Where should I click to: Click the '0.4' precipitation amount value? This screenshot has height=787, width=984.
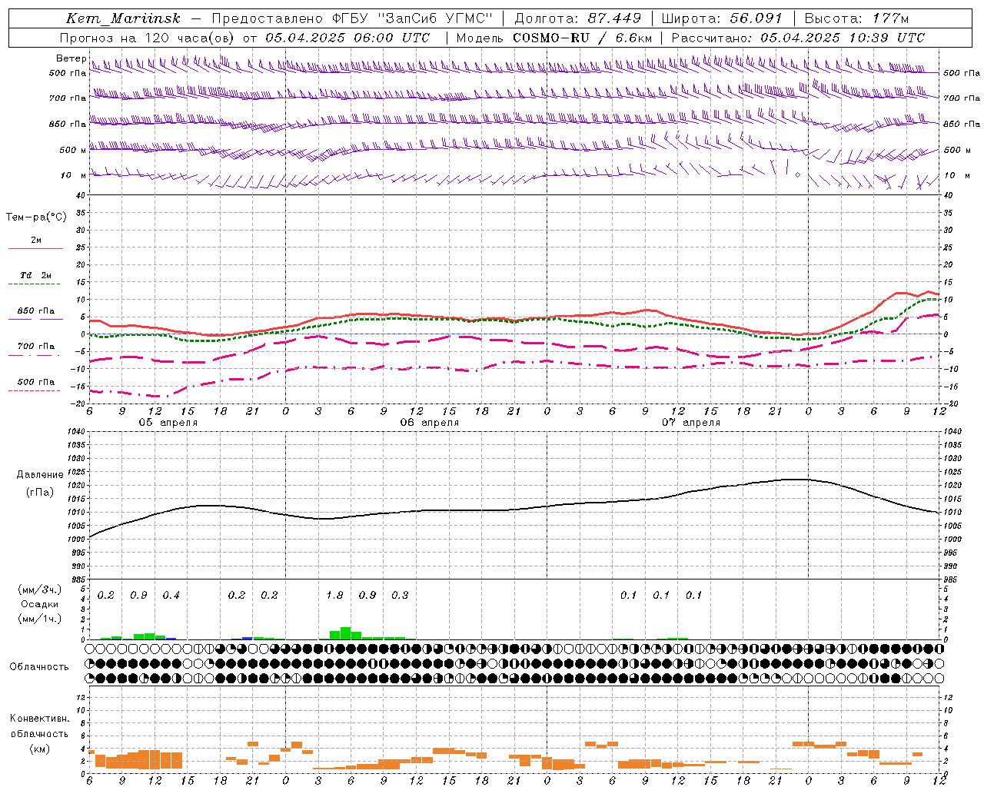point(171,596)
